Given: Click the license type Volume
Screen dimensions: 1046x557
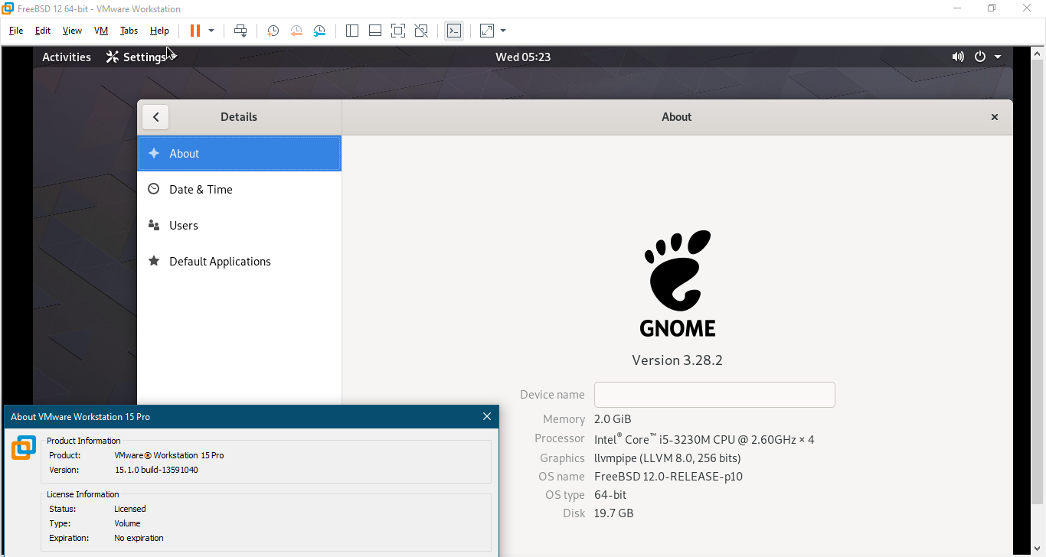Looking at the screenshot, I should pos(127,523).
